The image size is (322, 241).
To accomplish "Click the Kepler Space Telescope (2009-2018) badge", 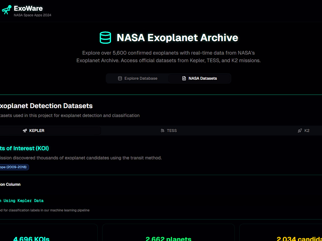I will [x=14, y=167].
